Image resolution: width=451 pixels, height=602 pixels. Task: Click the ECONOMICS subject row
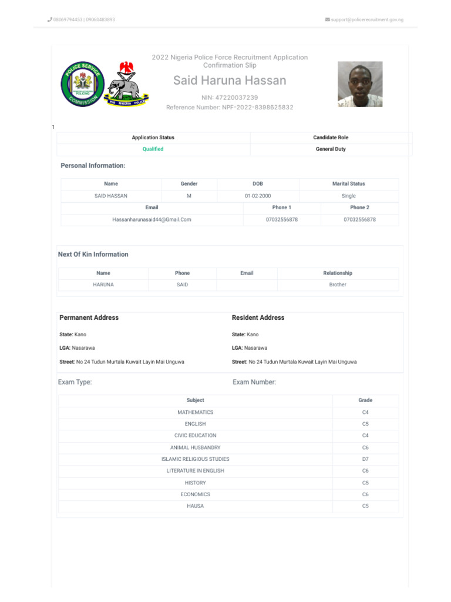pyautogui.click(x=228, y=494)
